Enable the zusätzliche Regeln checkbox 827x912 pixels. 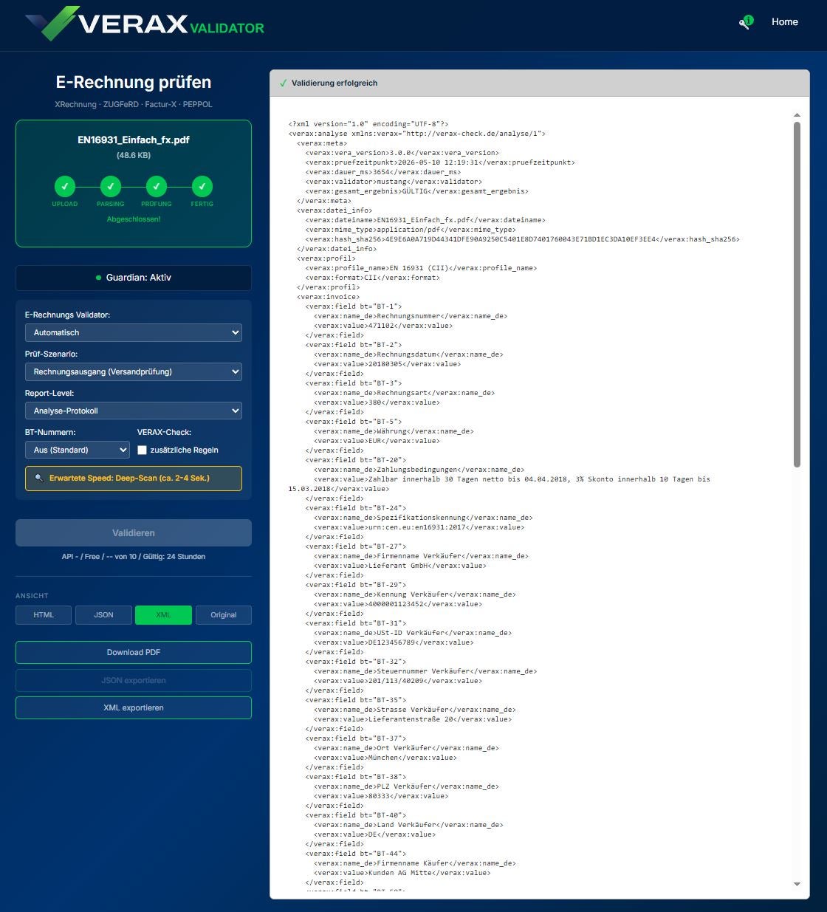point(143,450)
